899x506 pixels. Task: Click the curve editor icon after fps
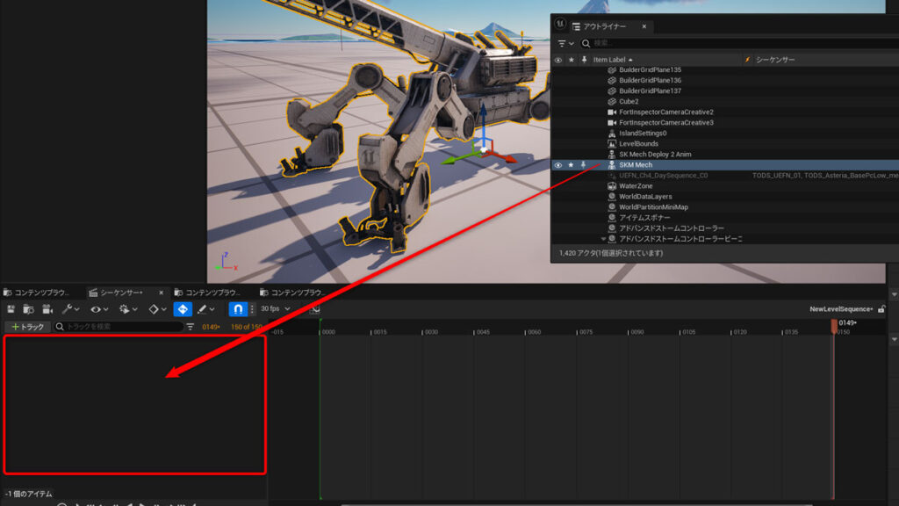(x=315, y=309)
